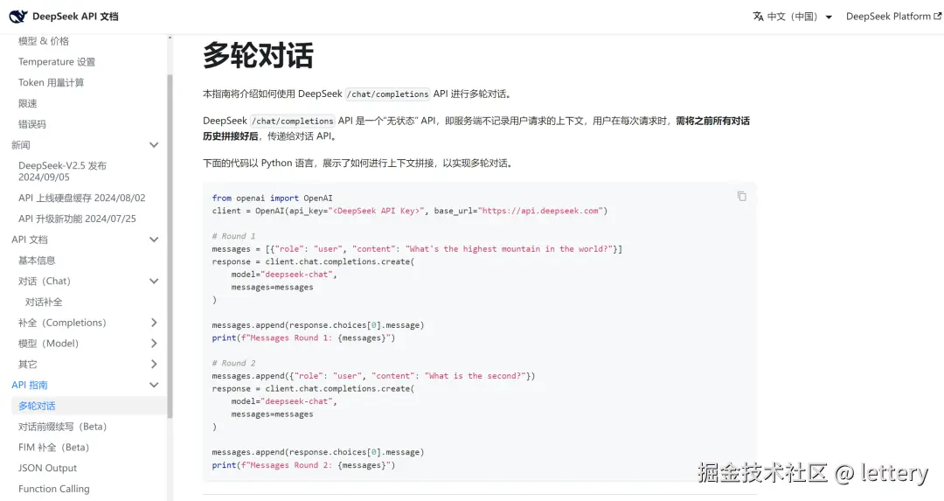Select the 新闻 sidebar category
This screenshot has width=944, height=501.
point(20,145)
